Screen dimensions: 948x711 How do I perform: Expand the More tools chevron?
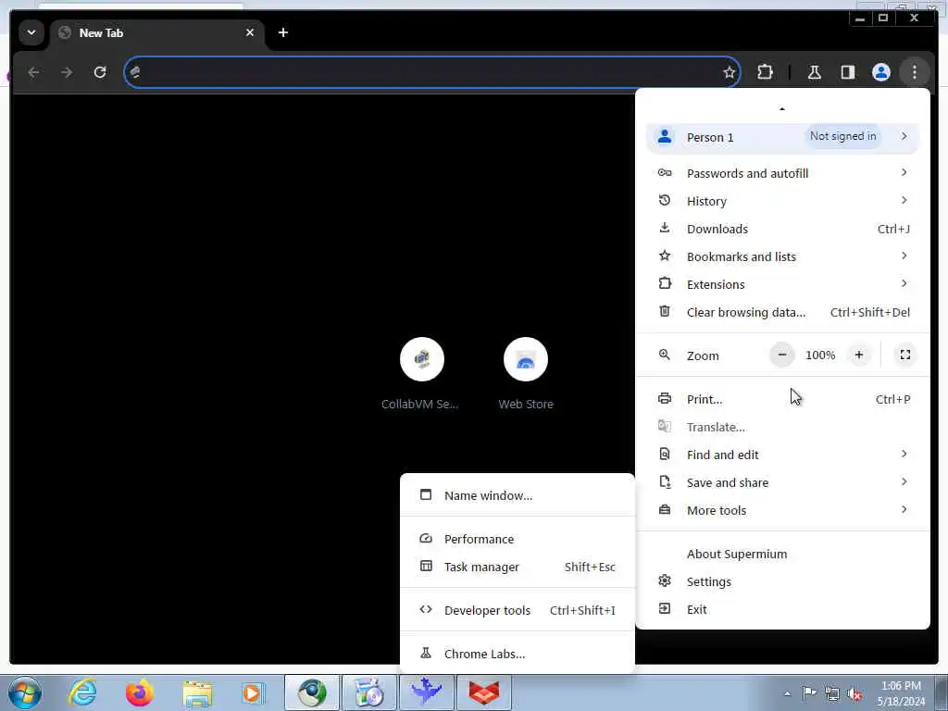click(x=904, y=510)
